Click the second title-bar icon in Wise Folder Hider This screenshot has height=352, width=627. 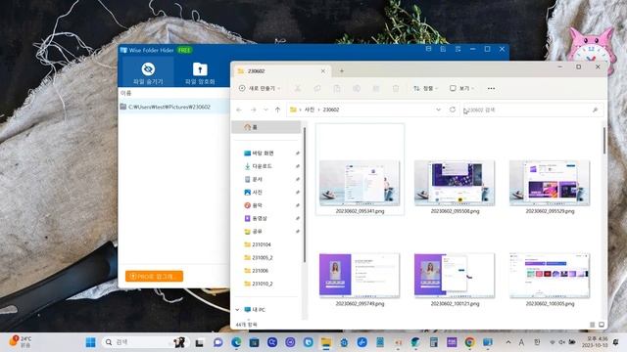(443, 49)
